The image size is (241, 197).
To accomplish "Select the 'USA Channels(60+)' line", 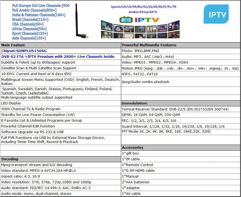I will 28,24.
